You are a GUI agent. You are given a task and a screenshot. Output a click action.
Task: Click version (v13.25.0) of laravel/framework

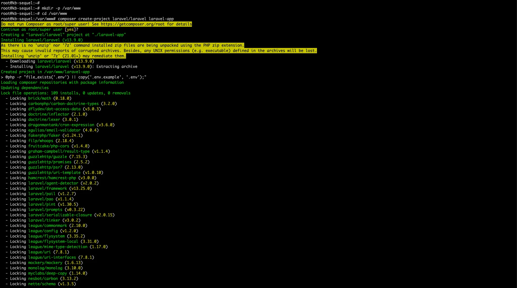point(81,189)
